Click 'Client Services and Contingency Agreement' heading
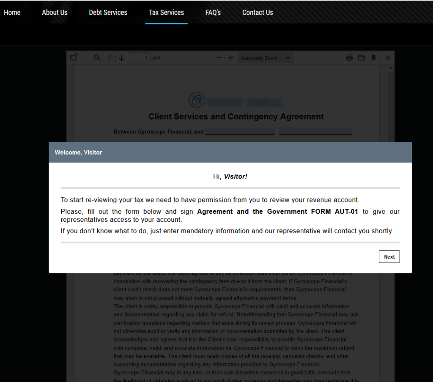The width and height of the screenshot is (433, 382). click(236, 117)
